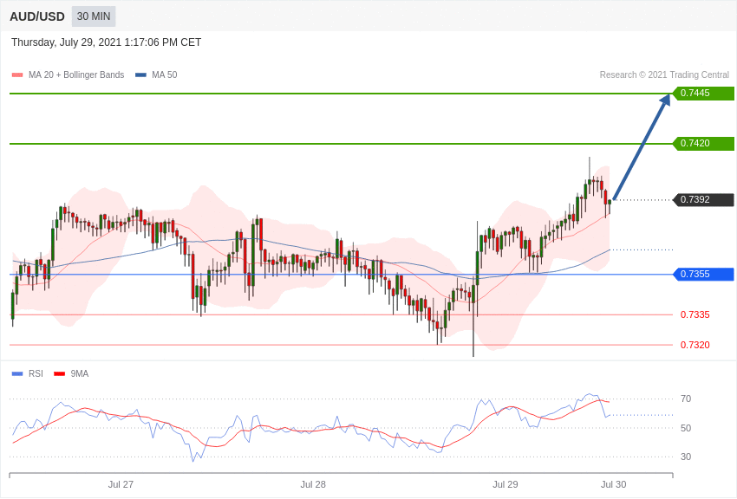
Task: Click the 0.7392 current price tag
Action: [703, 199]
